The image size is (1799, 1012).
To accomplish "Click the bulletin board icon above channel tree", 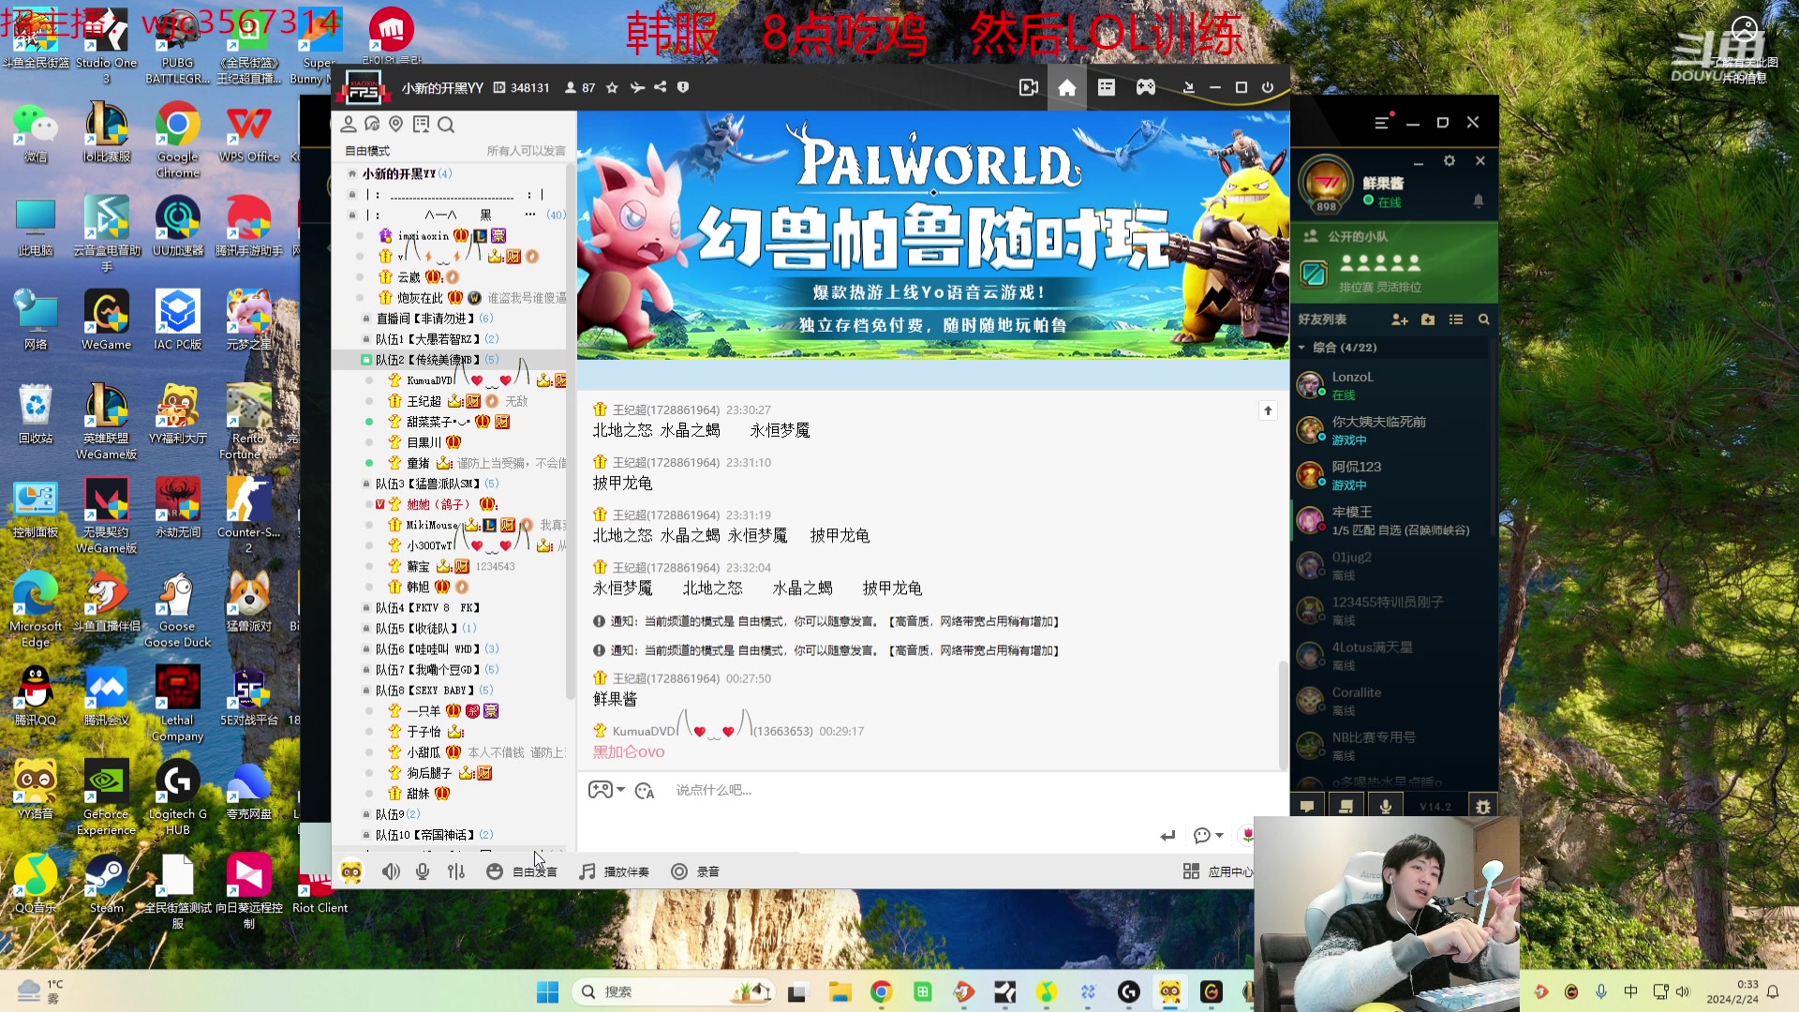I will pyautogui.click(x=421, y=124).
